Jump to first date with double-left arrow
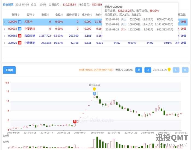Screen dimensions: 191x150 click(x=139, y=70)
